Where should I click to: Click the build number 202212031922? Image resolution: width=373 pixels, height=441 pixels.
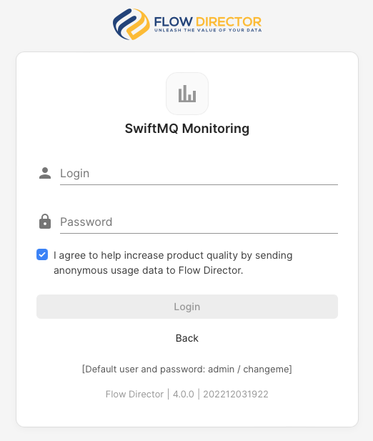coord(236,394)
